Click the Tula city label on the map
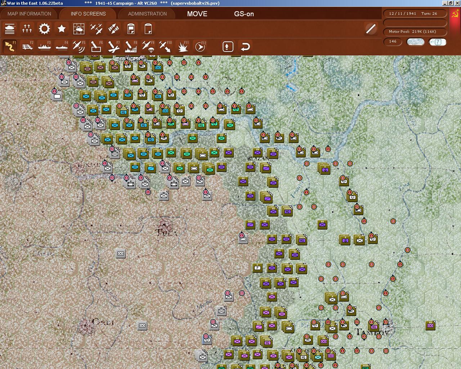 166,232
